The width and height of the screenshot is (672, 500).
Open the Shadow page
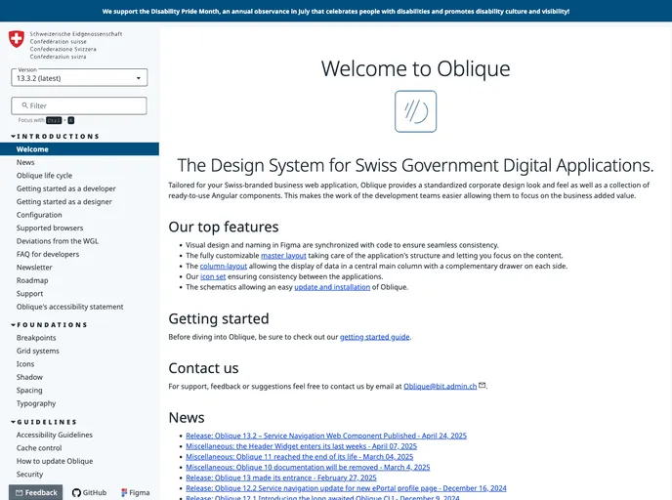pyautogui.click(x=29, y=377)
